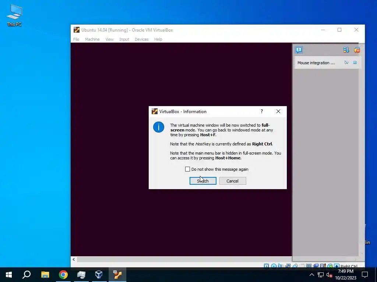Click the VirtualBox icon in Information dialog title
377x282 pixels.
click(155, 111)
